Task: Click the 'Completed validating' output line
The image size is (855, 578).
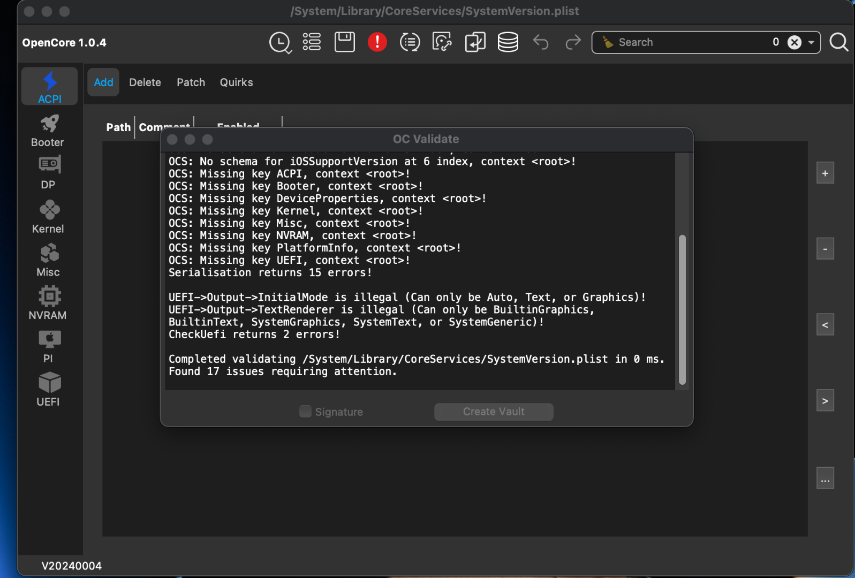Action: coord(417,359)
